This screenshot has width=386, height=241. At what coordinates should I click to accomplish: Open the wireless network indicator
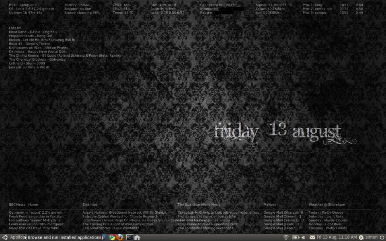(x=286, y=237)
